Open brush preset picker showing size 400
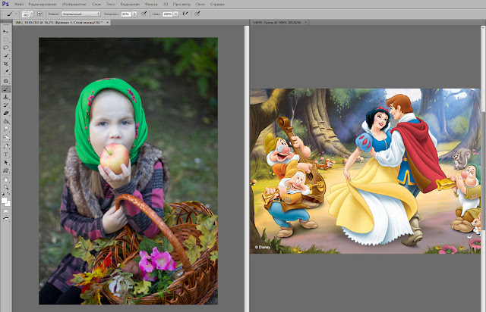The image size is (486, 312). pos(27,14)
